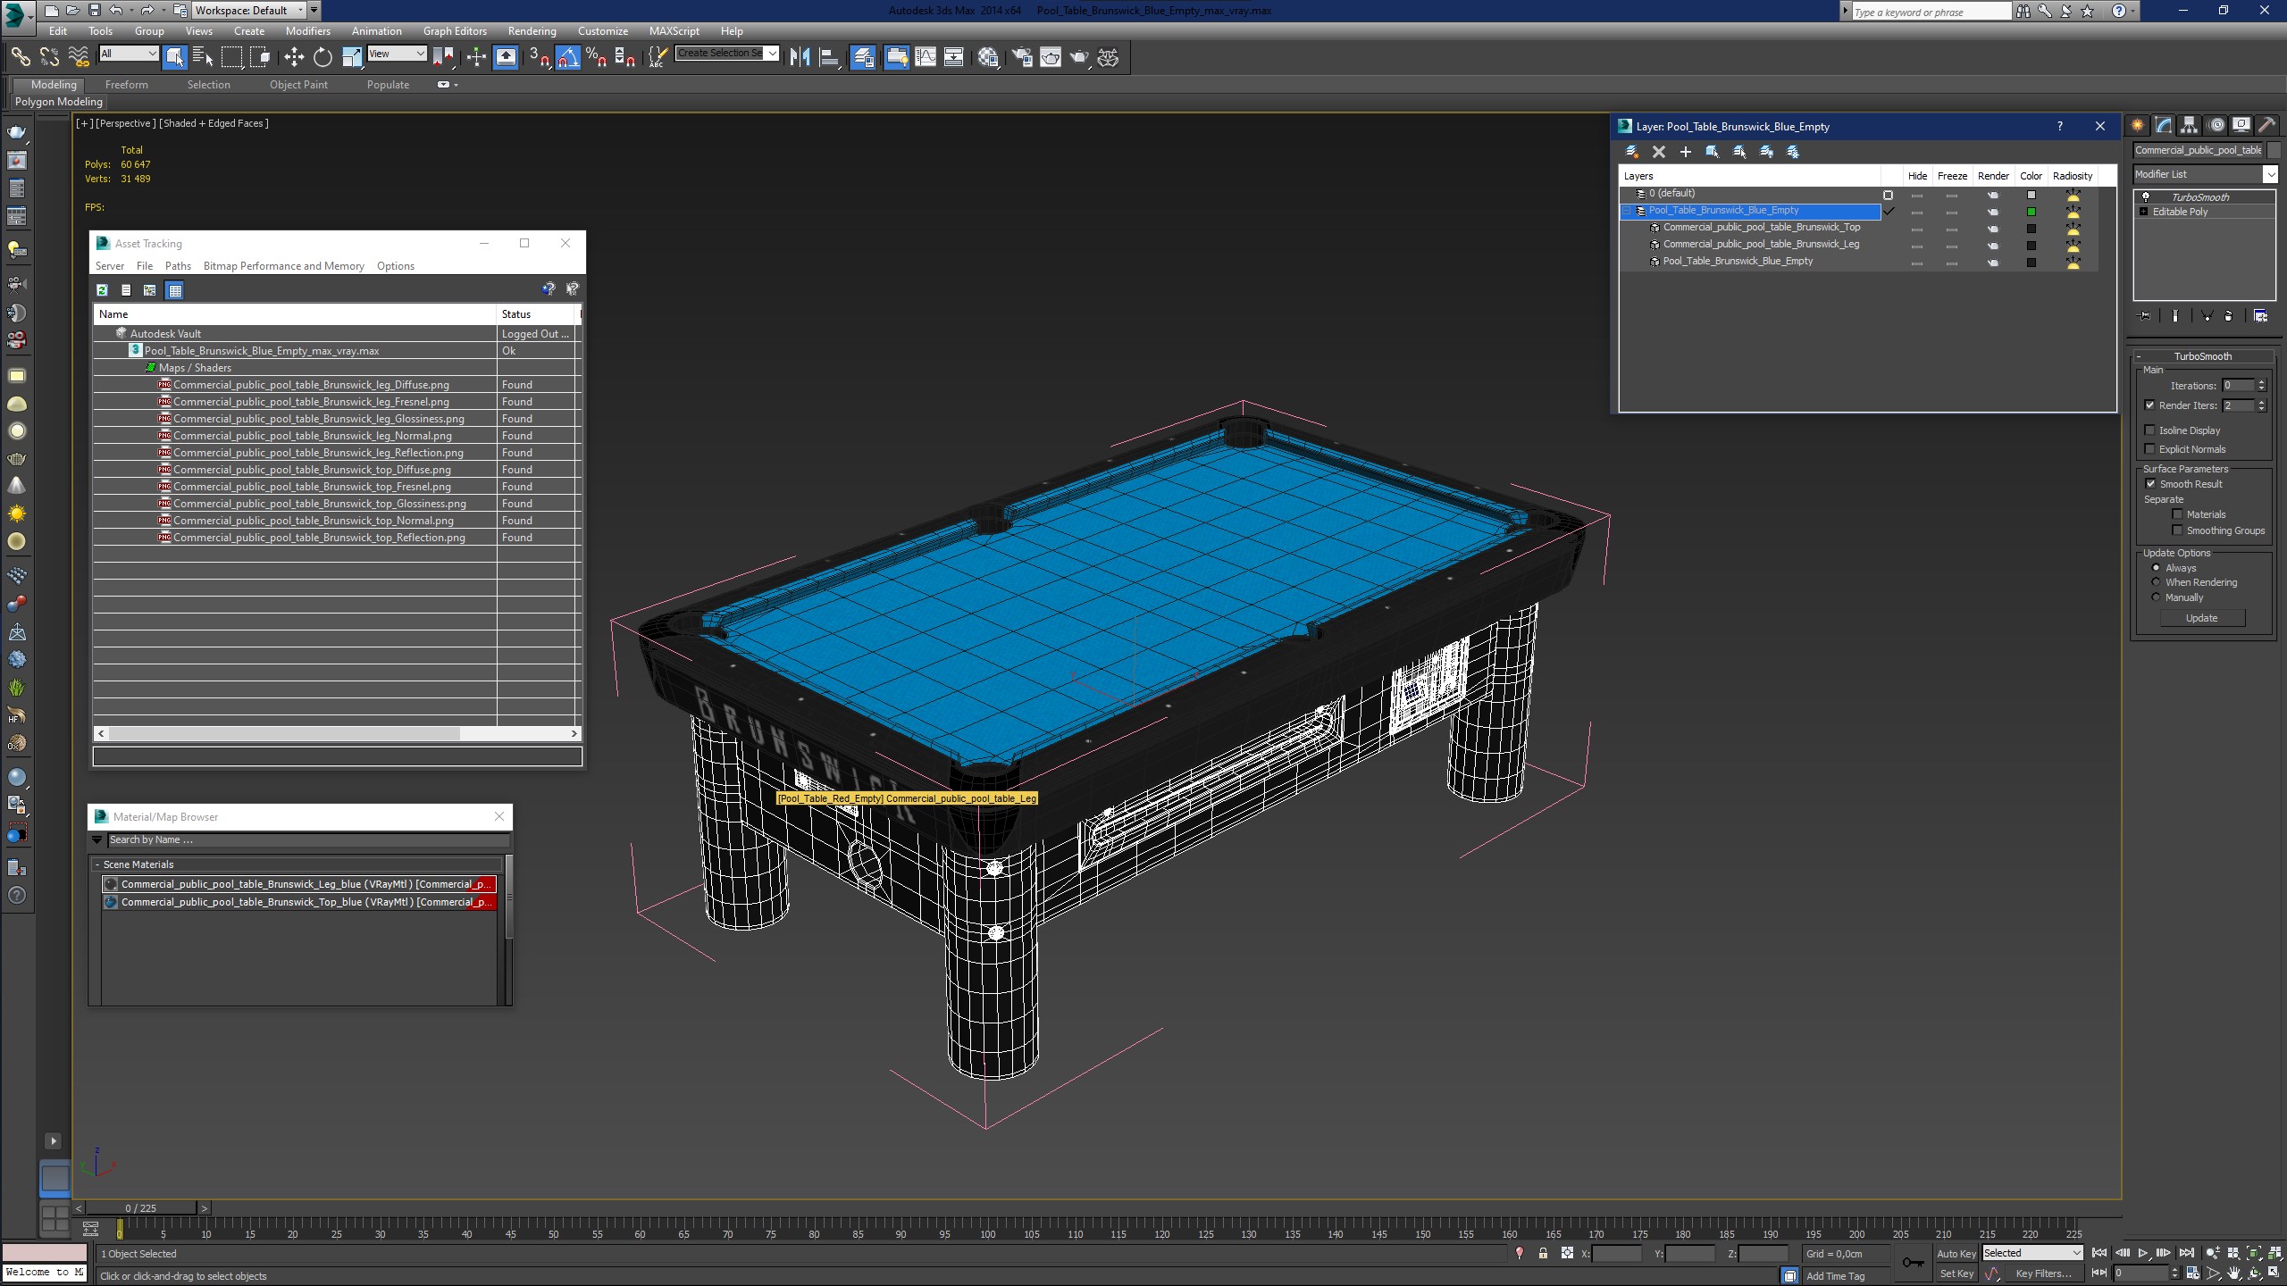Click the time slider at 0 / 225
2287x1286 pixels.
point(140,1208)
